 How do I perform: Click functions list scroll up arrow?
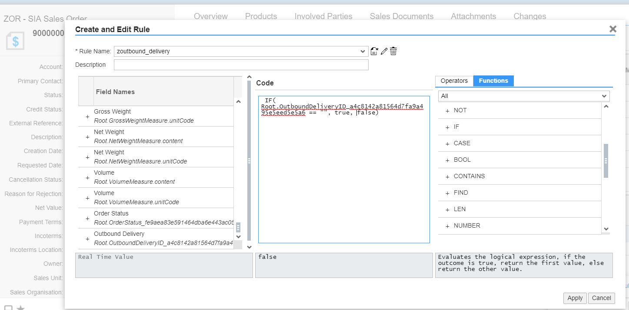[x=606, y=107]
